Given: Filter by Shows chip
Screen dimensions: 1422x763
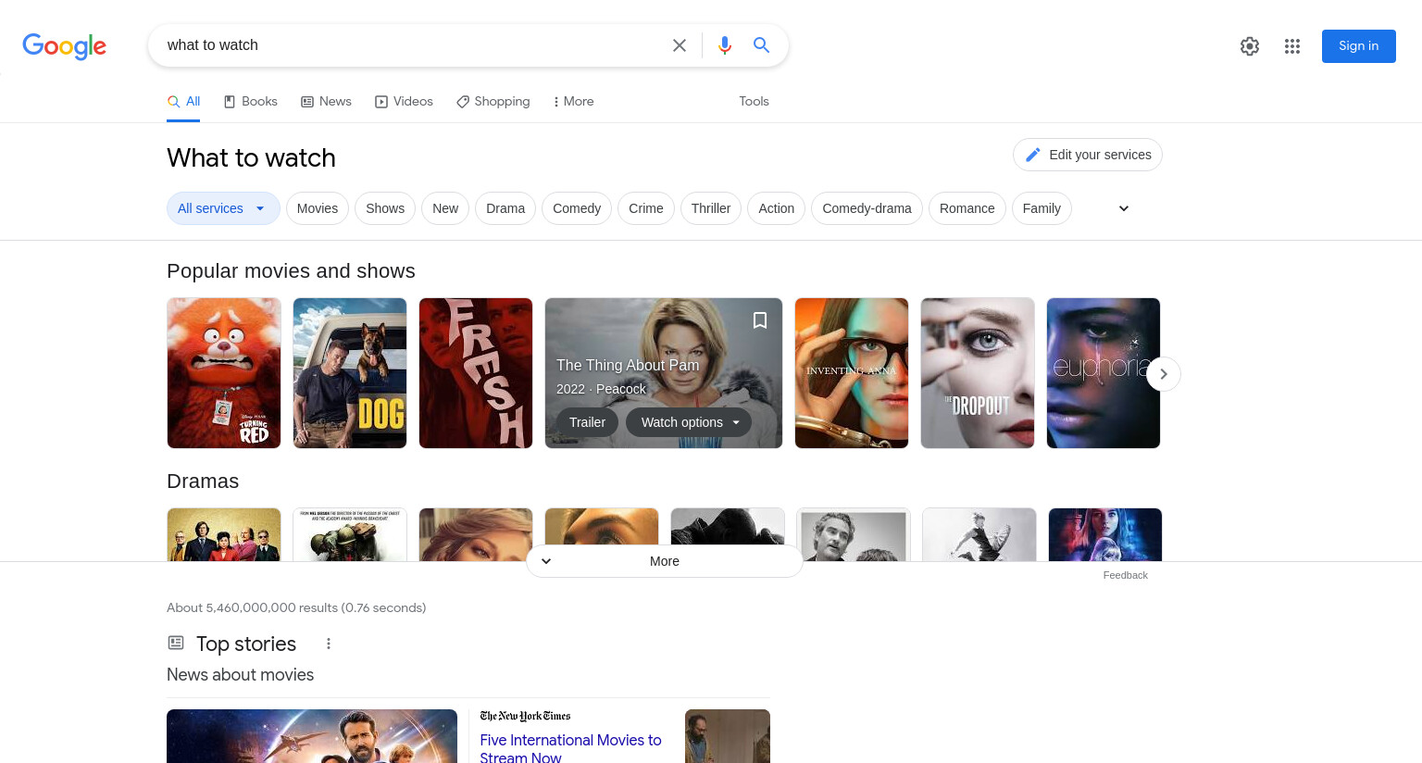Looking at the screenshot, I should click(385, 208).
